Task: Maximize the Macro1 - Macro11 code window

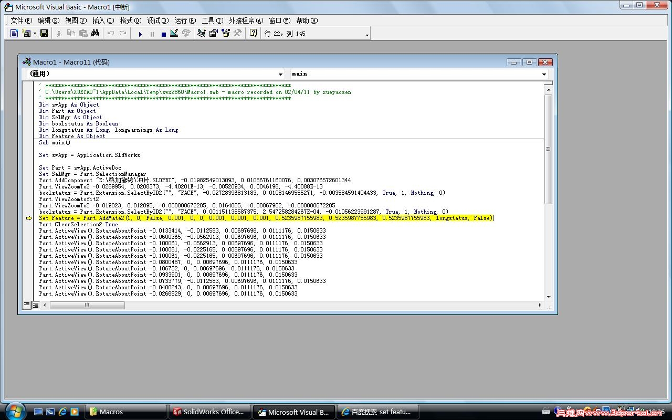Action: (529, 62)
